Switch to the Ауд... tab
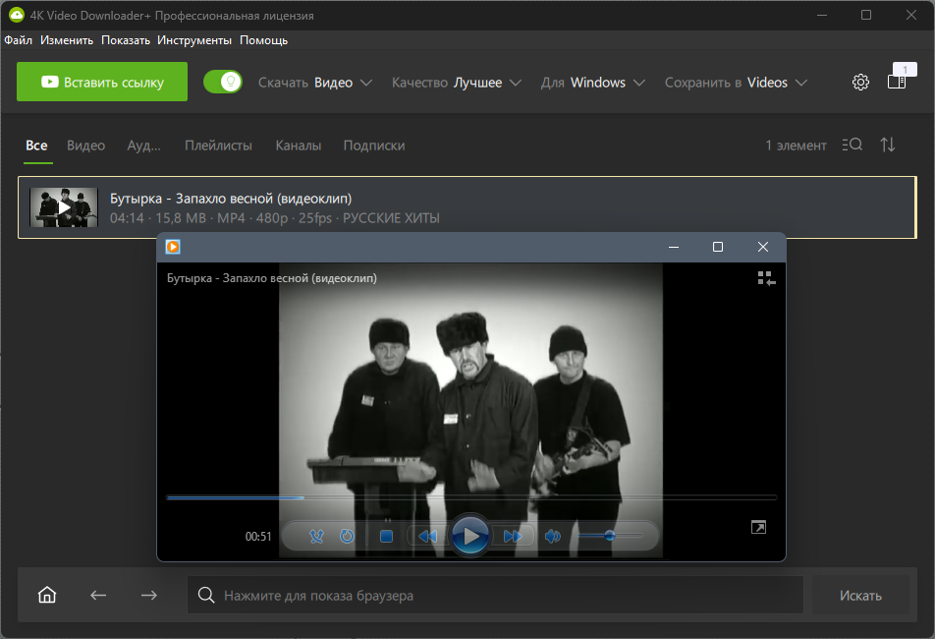 [143, 145]
